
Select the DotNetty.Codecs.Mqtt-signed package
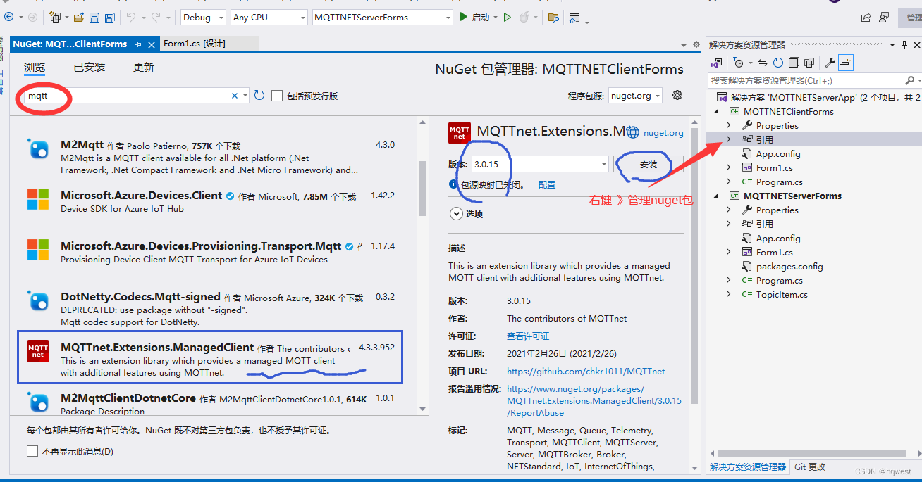click(213, 309)
